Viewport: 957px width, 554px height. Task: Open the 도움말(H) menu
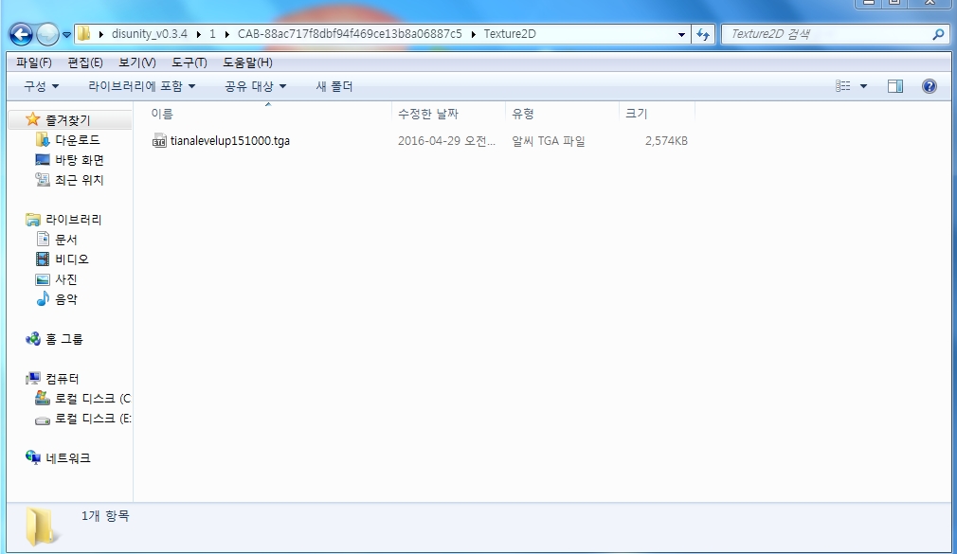[x=247, y=63]
